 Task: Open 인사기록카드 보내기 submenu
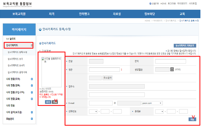[x=16, y=66]
